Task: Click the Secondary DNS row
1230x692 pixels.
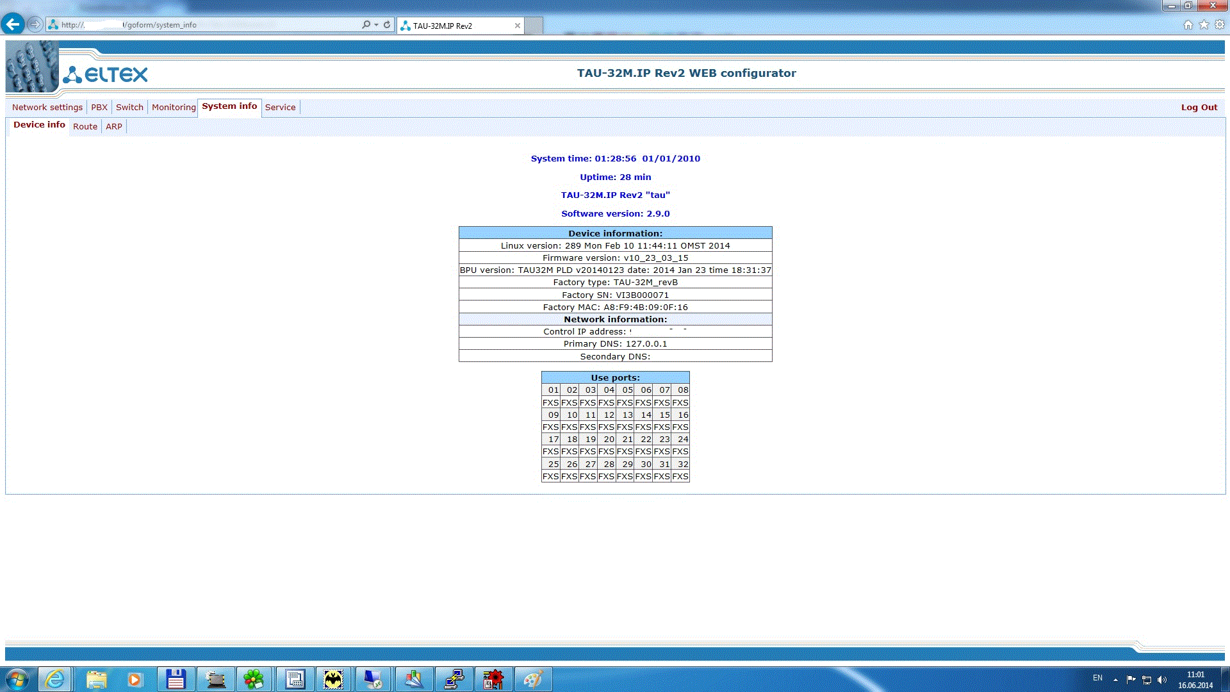Action: pyautogui.click(x=615, y=356)
